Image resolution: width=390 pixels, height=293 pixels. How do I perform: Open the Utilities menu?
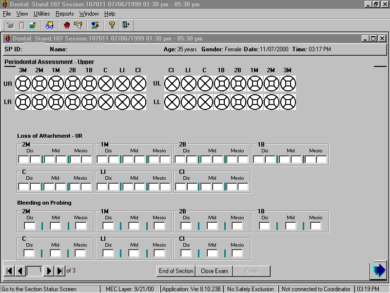click(x=41, y=14)
